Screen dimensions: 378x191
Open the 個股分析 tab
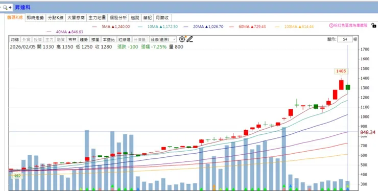118,17
